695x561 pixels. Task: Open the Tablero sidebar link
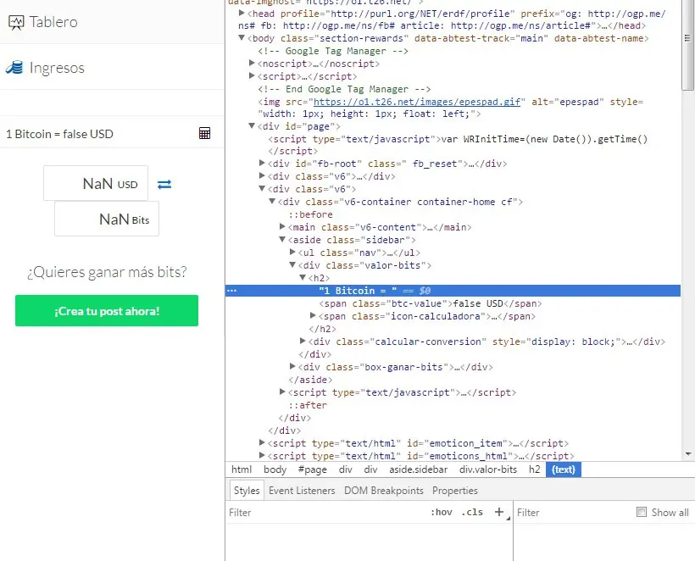click(x=53, y=22)
